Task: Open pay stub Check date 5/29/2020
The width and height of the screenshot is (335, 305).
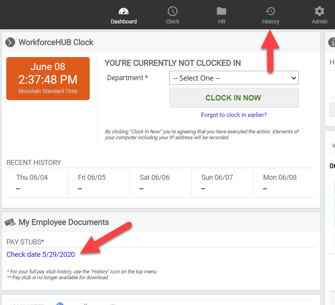Action: click(x=41, y=255)
